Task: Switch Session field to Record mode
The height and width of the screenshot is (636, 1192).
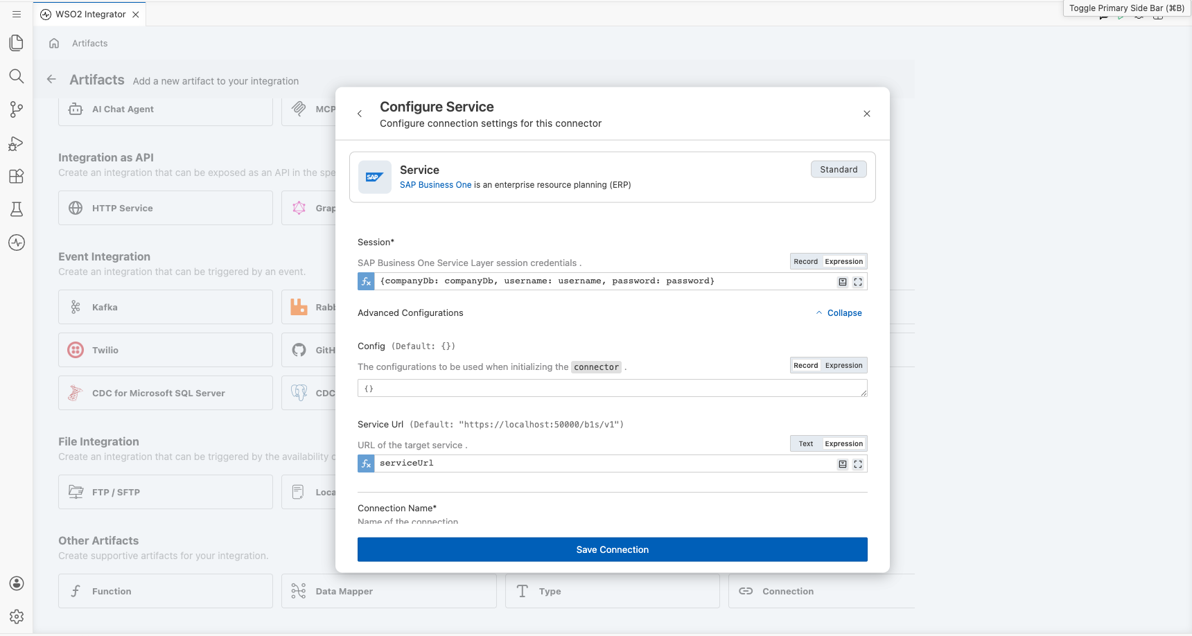Action: click(806, 261)
